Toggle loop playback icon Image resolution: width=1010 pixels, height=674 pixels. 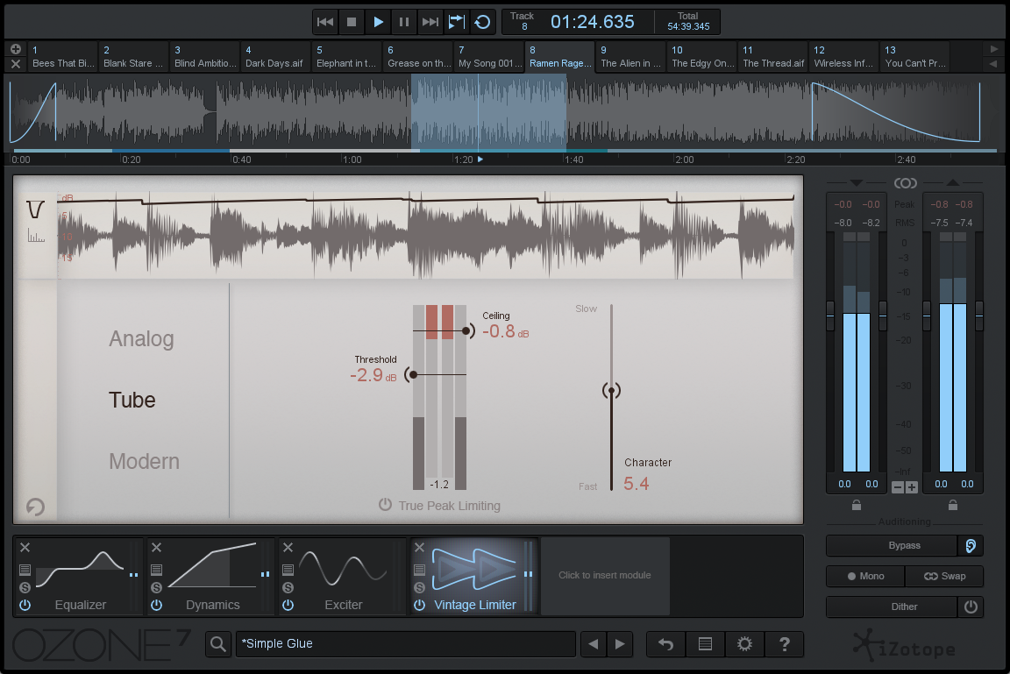point(482,22)
